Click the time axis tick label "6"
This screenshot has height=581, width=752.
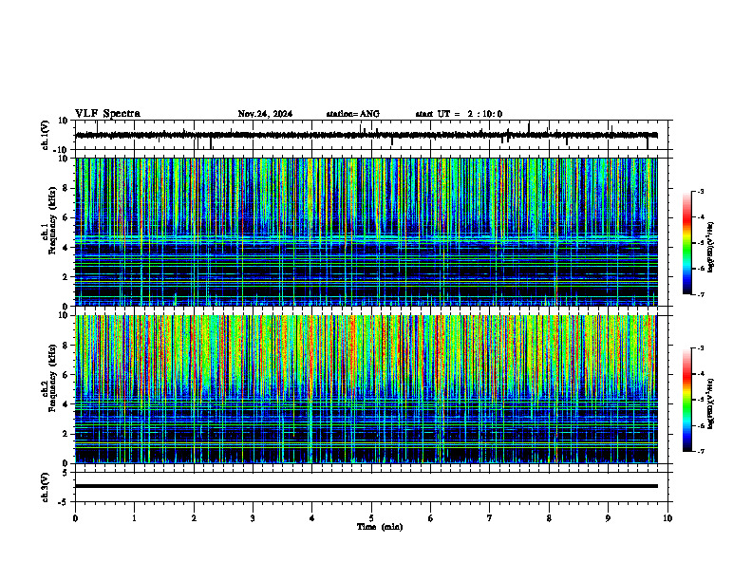(x=431, y=518)
